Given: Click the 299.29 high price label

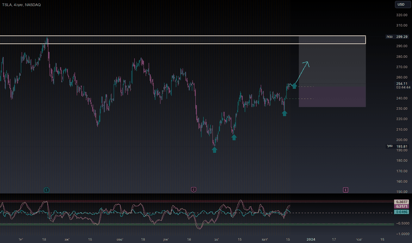Looking at the screenshot, I should click(402, 37).
